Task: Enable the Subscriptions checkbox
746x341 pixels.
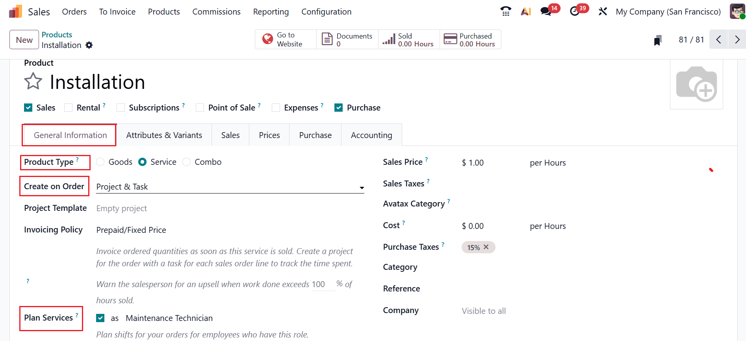Action: click(121, 108)
